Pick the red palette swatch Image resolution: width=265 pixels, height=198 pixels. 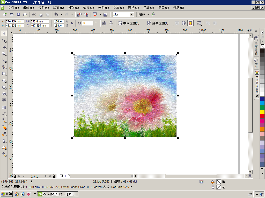click(x=262, y=116)
